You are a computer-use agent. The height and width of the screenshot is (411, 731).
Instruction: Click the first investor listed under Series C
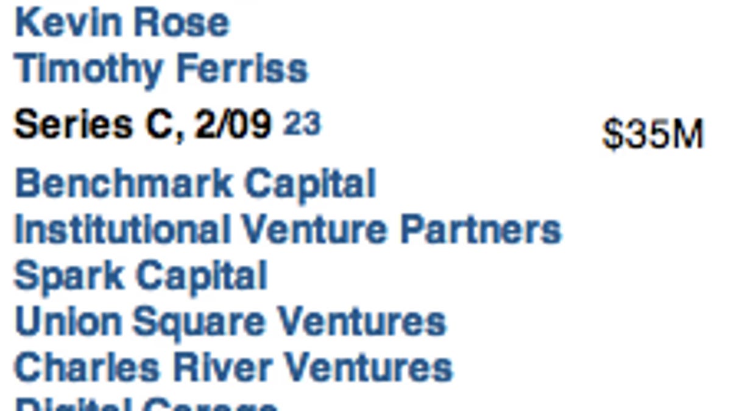pyautogui.click(x=195, y=183)
